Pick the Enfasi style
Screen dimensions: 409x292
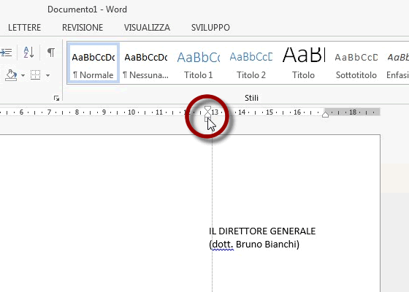point(397,63)
